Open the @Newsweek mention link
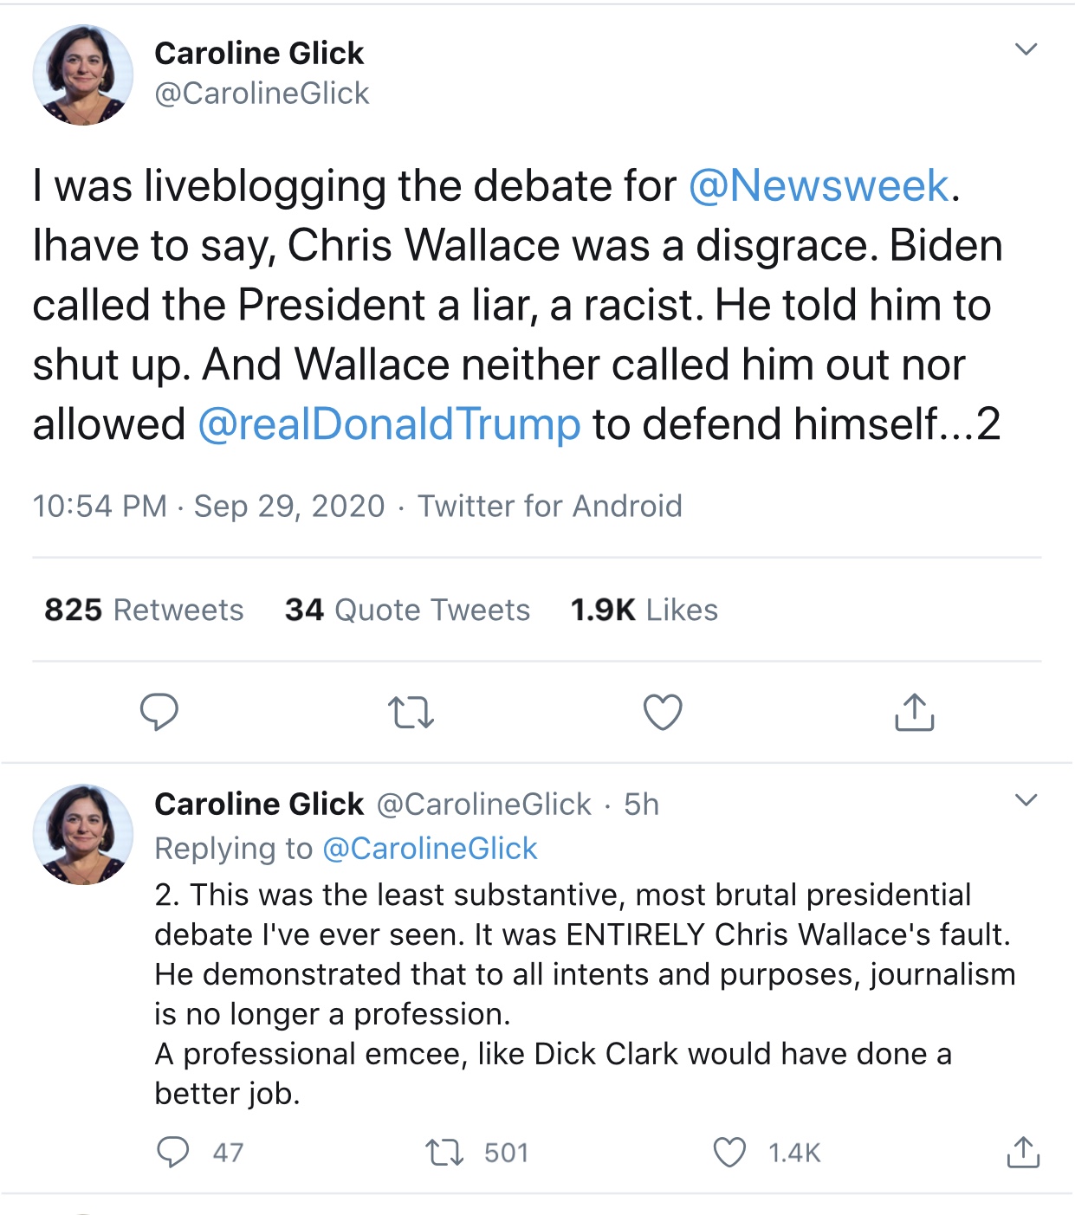Viewport: 1075px width, 1215px height. [x=819, y=186]
